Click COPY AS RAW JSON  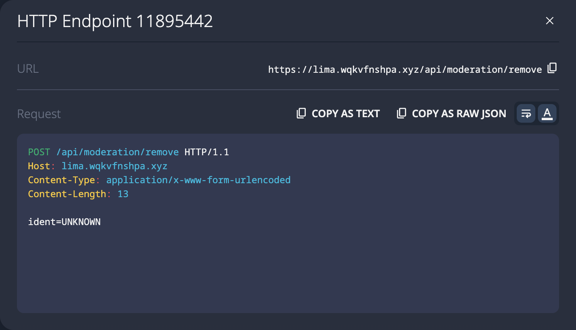click(x=459, y=113)
